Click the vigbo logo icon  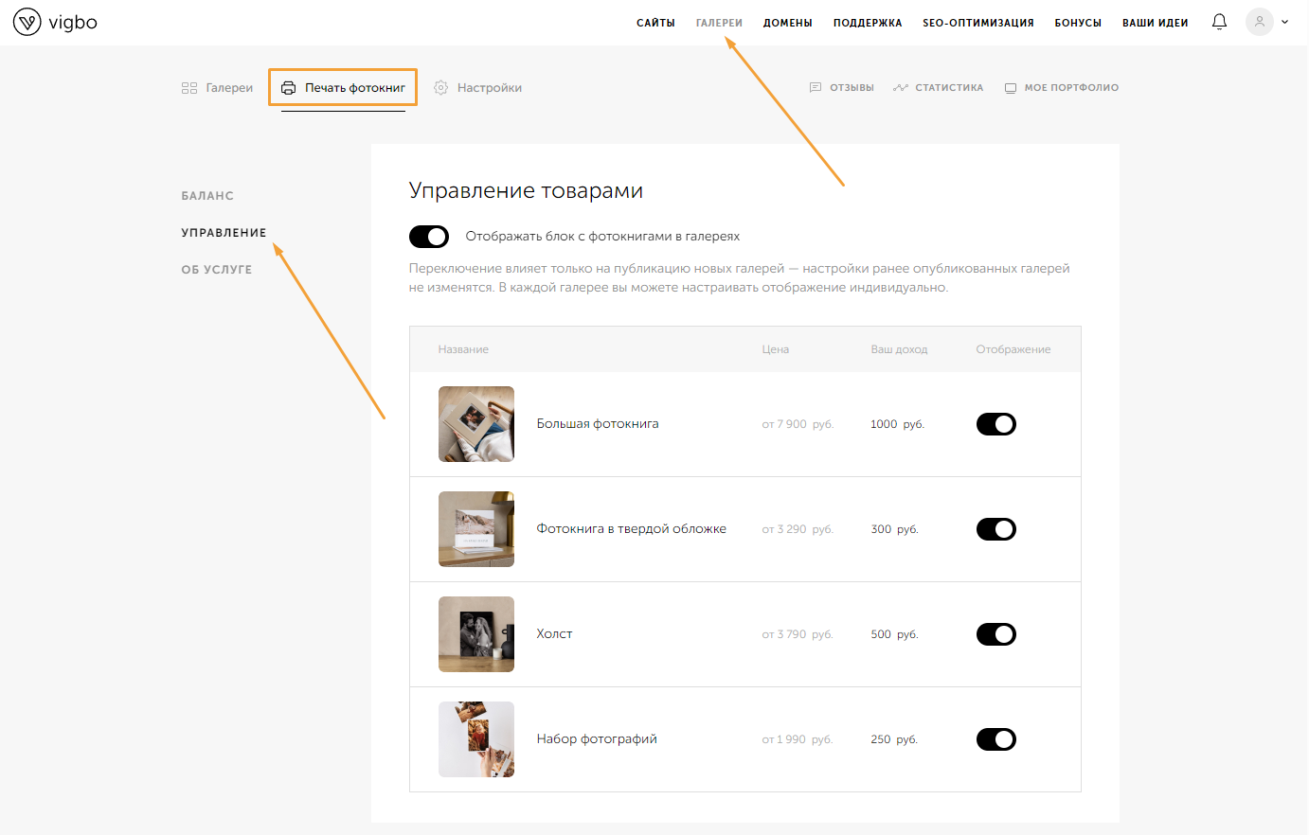27,22
